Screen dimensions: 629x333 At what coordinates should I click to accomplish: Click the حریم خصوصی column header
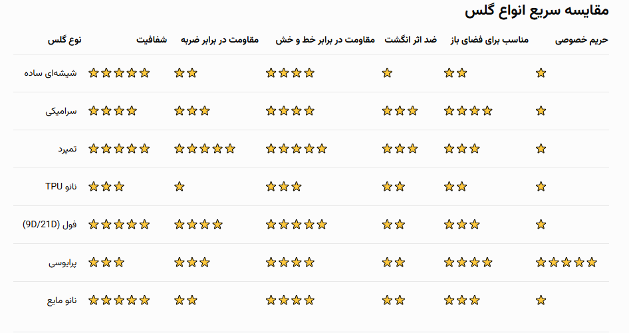[x=582, y=40]
